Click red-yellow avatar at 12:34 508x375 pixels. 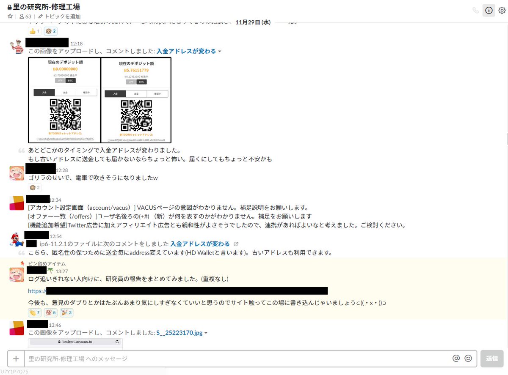pos(17,203)
